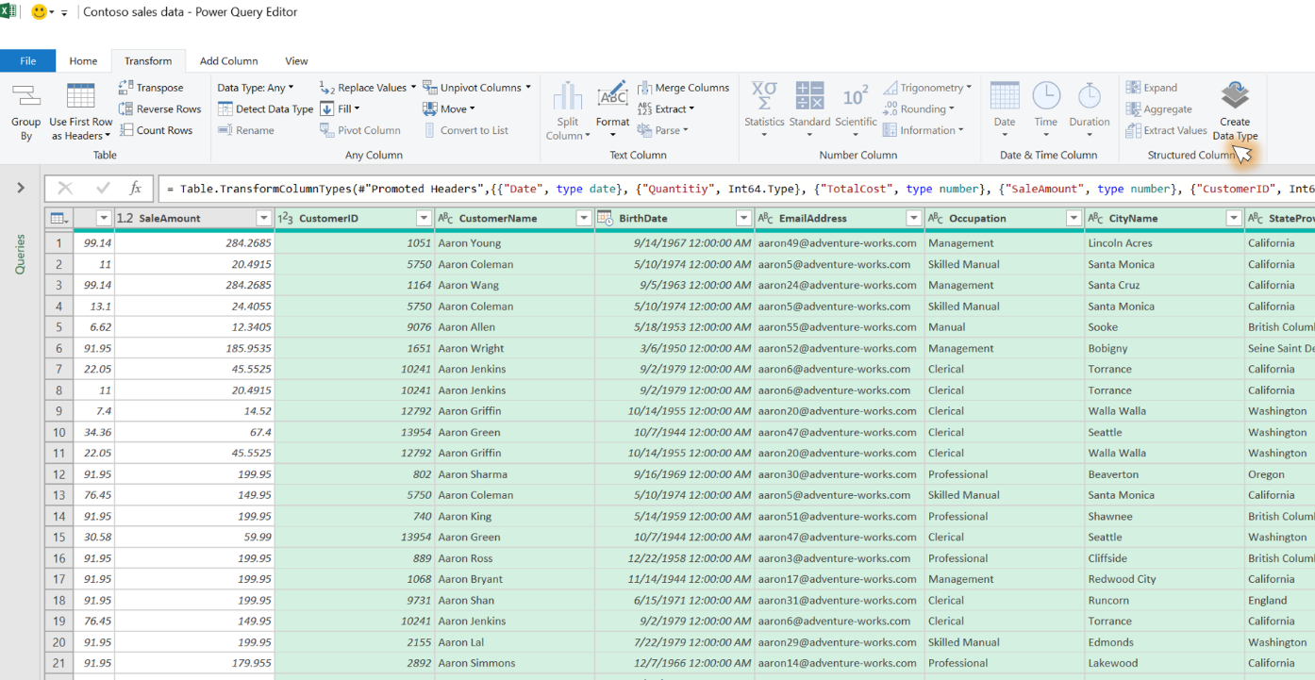Screen dimensions: 1315x680
Task: Click the Statistics sigma icon
Action: click(x=764, y=96)
